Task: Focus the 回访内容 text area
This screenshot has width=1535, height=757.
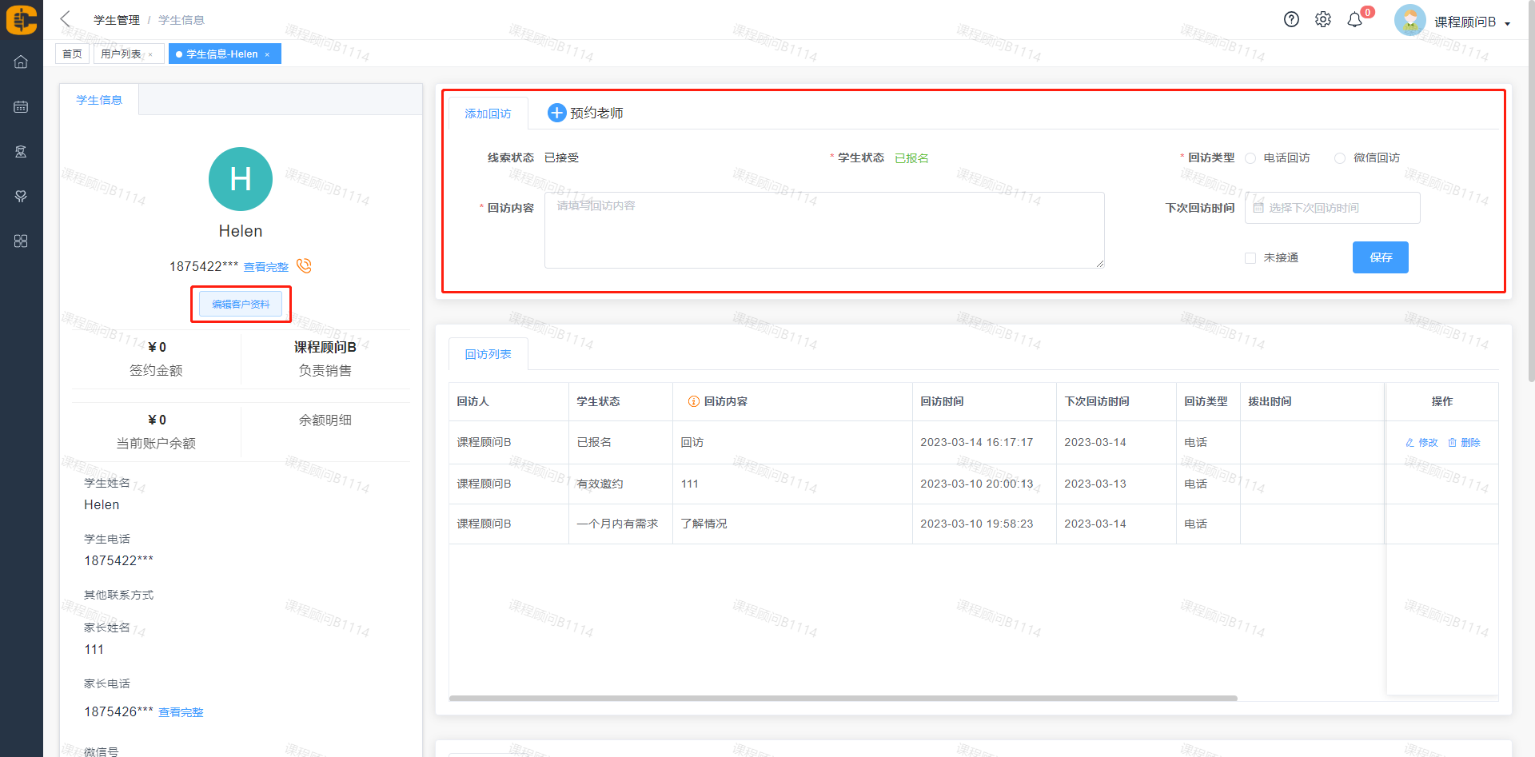Action: pyautogui.click(x=823, y=230)
